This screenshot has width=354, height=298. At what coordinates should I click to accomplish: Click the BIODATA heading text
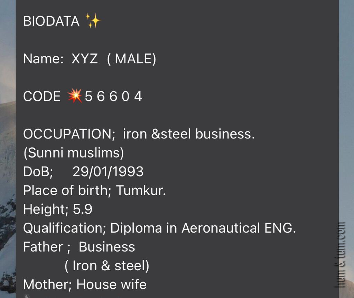click(51, 21)
